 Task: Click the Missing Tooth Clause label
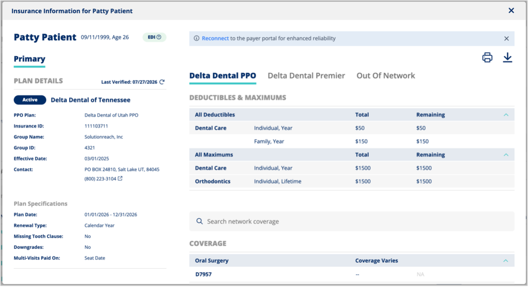click(x=38, y=236)
